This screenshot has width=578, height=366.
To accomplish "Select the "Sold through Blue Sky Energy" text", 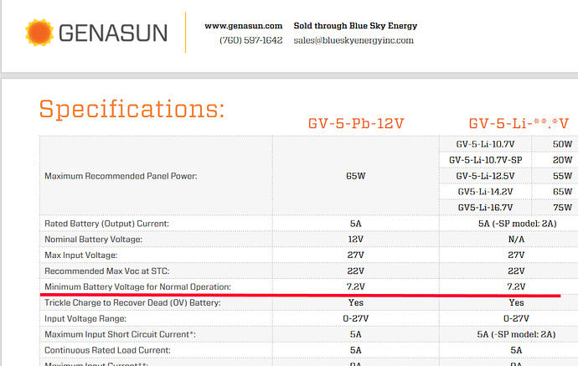I will 355,26.
